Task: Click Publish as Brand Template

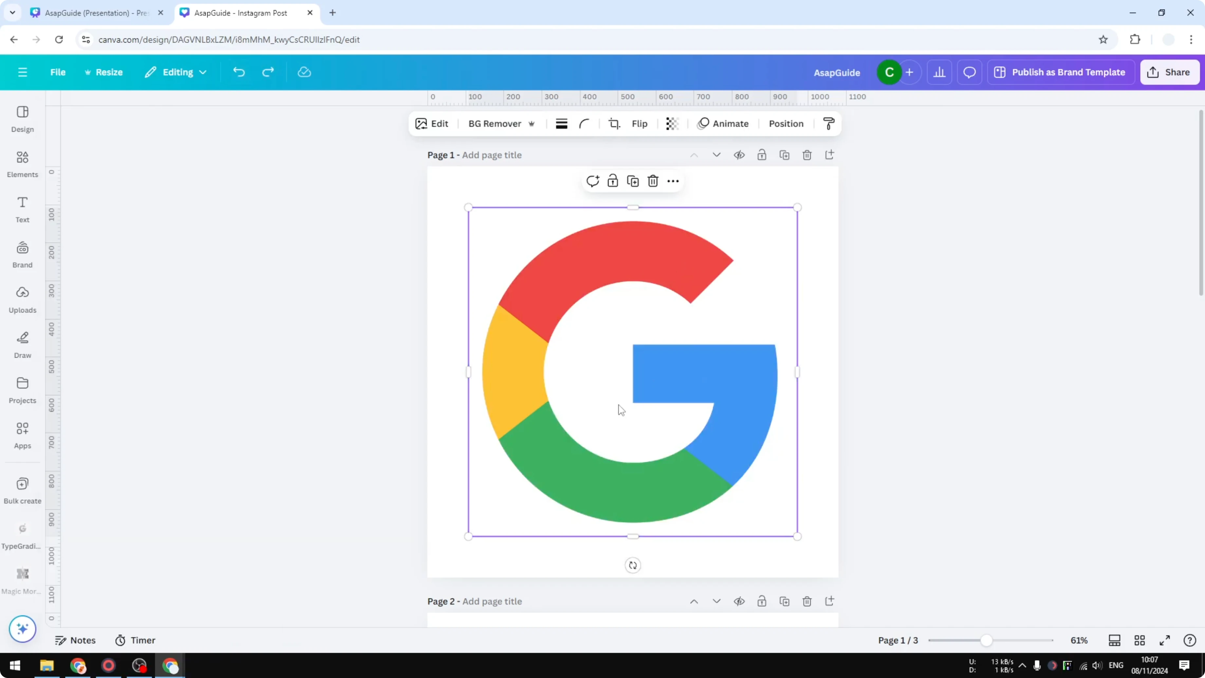Action: click(x=1061, y=72)
